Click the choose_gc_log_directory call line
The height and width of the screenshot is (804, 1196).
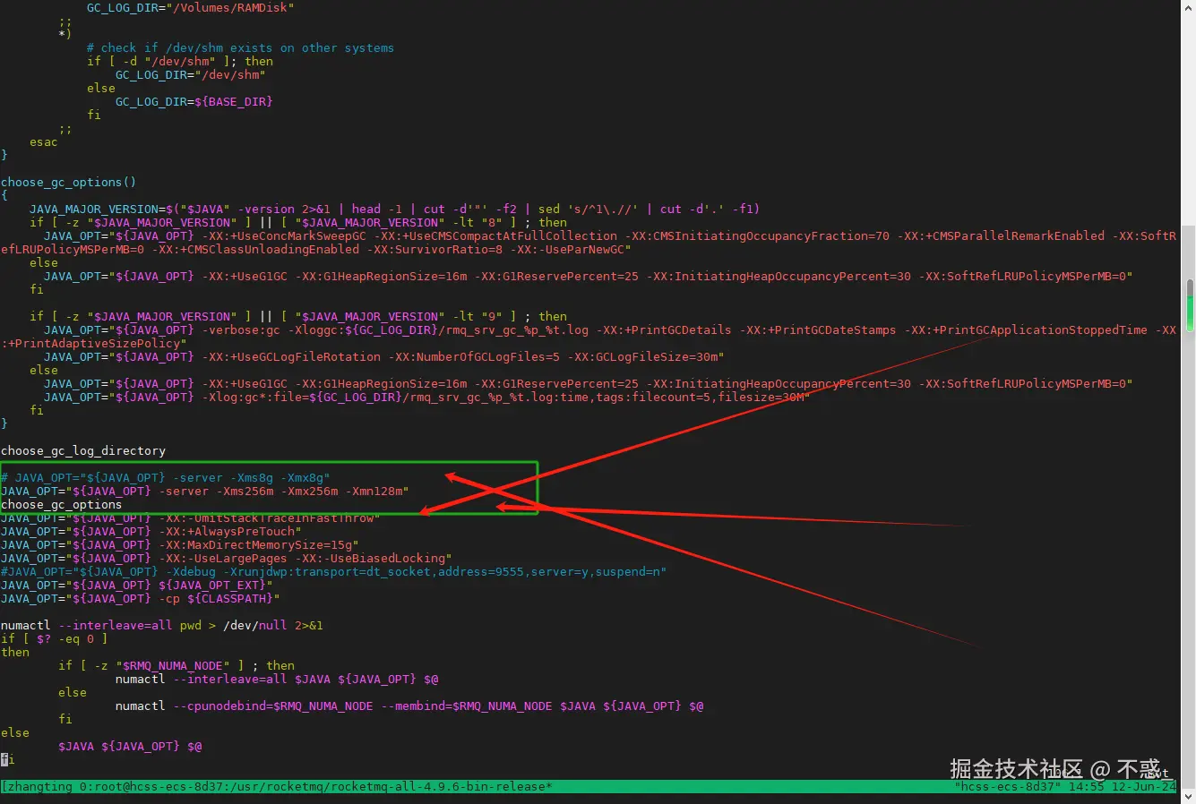(x=82, y=450)
